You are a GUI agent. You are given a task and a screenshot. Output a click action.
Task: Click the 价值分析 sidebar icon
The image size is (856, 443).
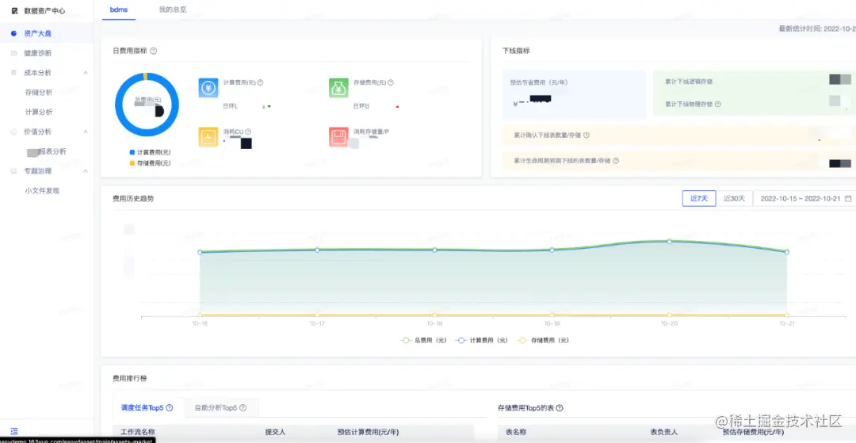[x=13, y=132]
